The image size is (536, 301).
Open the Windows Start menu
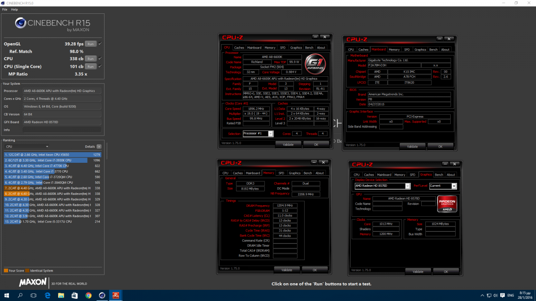[7, 295]
